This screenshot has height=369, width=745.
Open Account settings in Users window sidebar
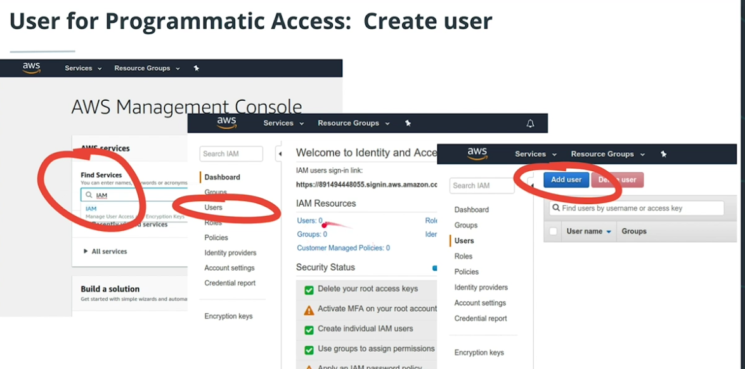[x=480, y=303]
